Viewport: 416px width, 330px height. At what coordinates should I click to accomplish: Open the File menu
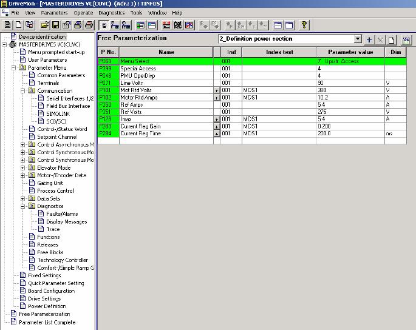coord(15,13)
